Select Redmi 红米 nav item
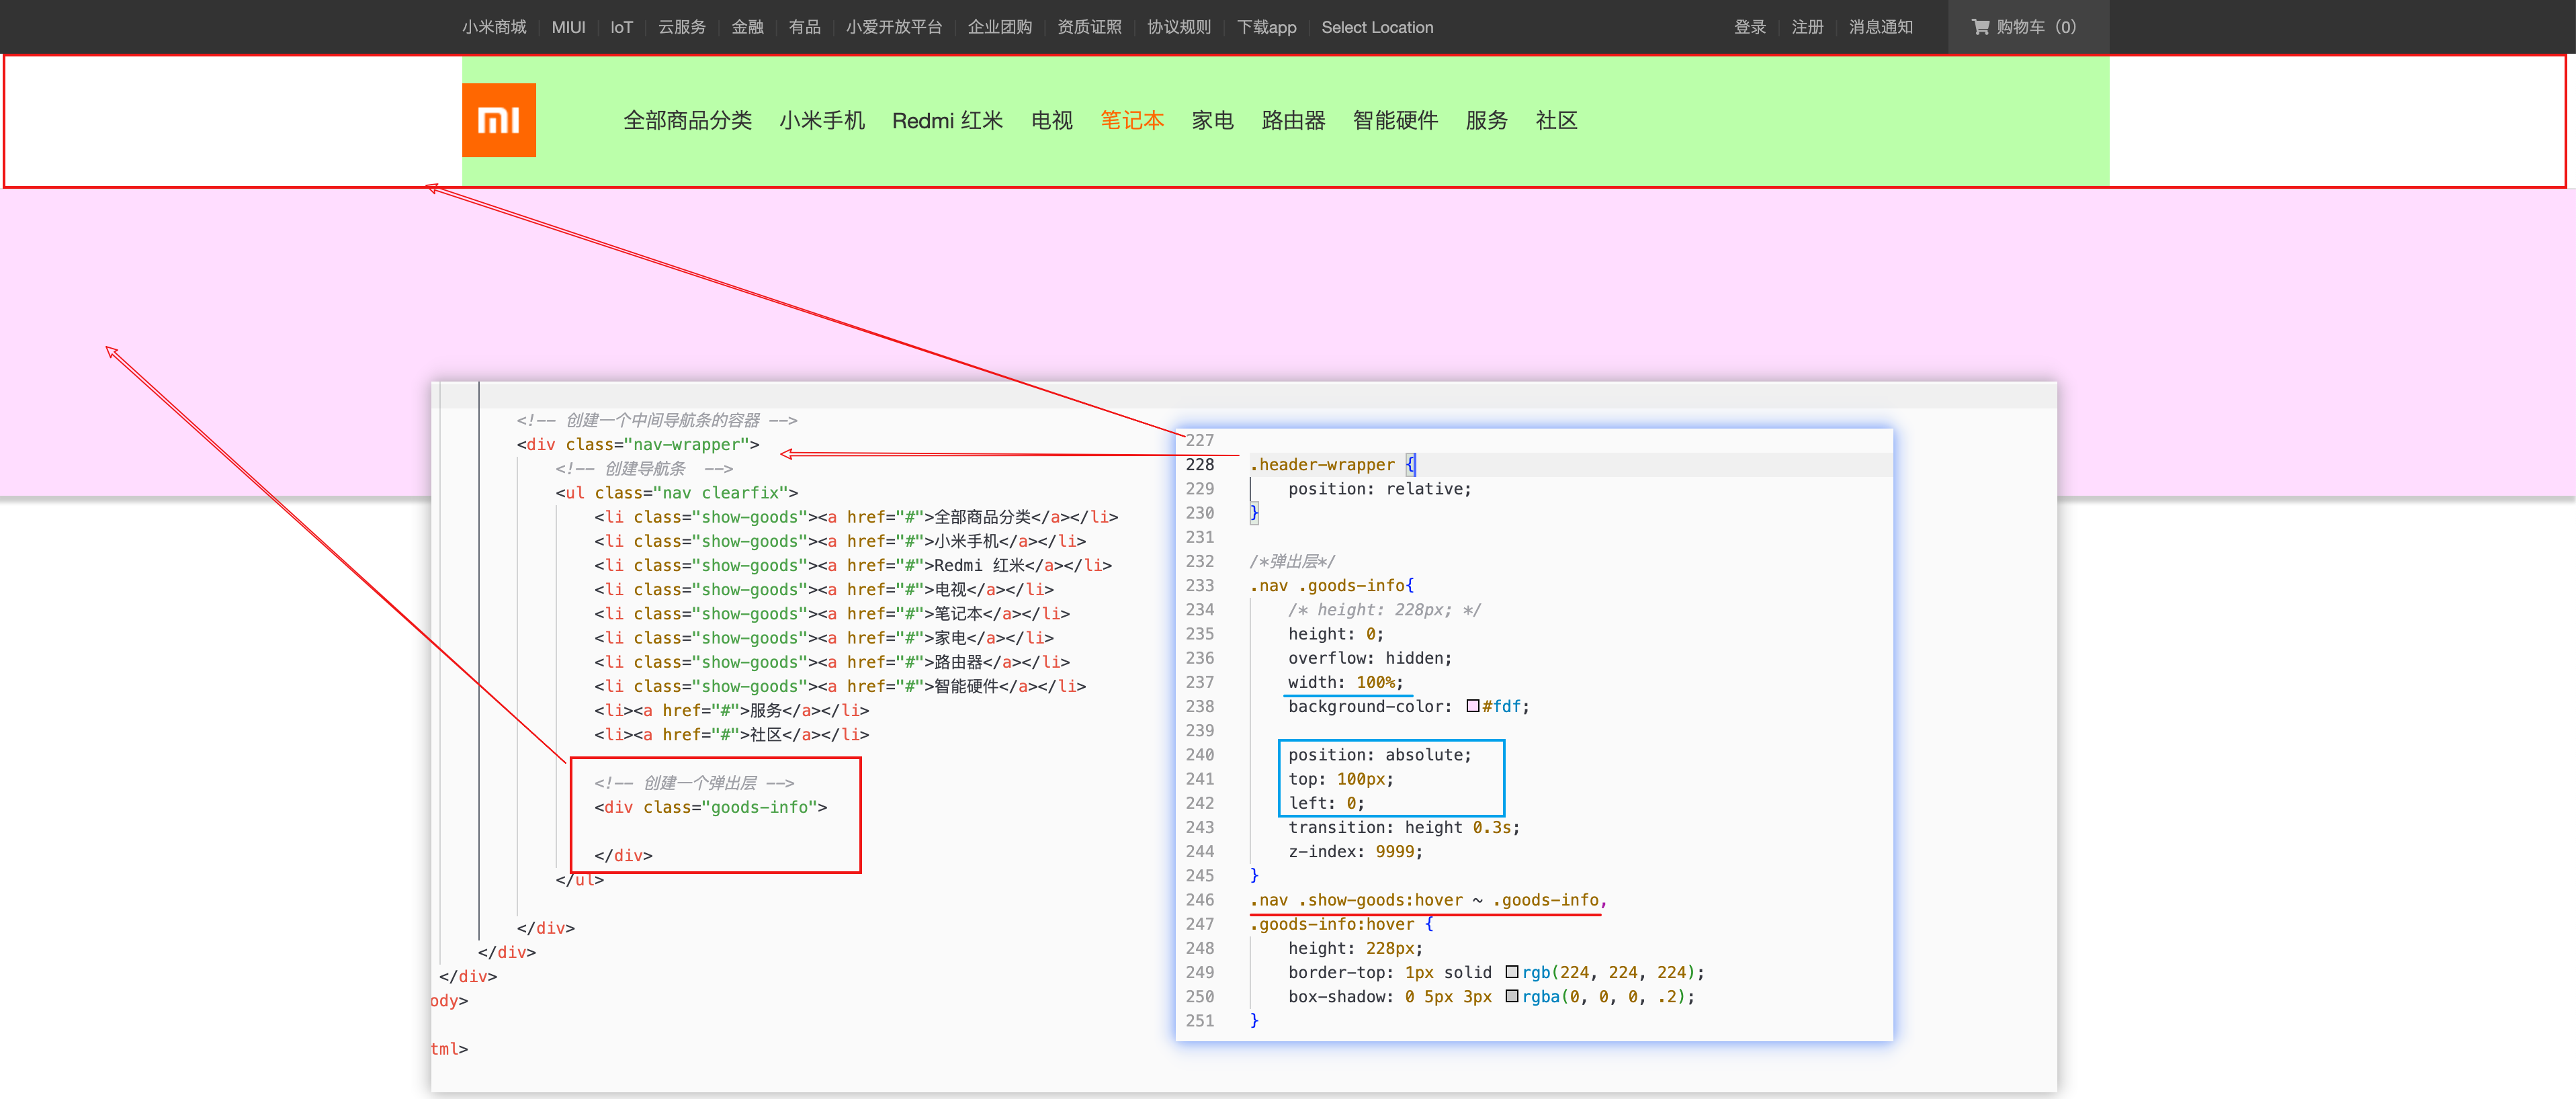The image size is (2576, 1099). [947, 120]
